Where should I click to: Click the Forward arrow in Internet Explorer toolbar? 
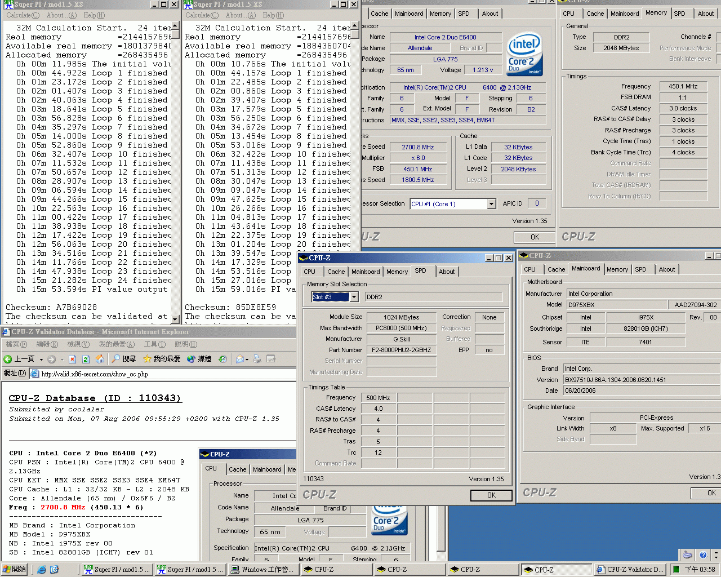coord(52,359)
